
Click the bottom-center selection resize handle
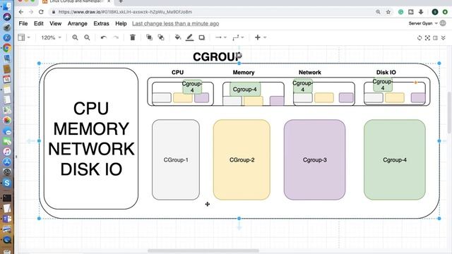tap(239, 219)
